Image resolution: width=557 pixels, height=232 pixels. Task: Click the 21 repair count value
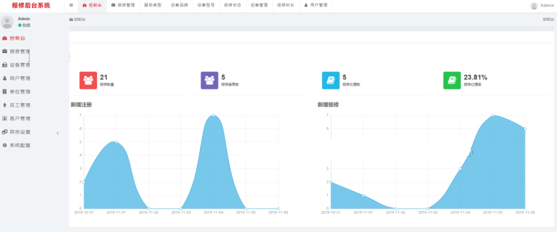(103, 77)
